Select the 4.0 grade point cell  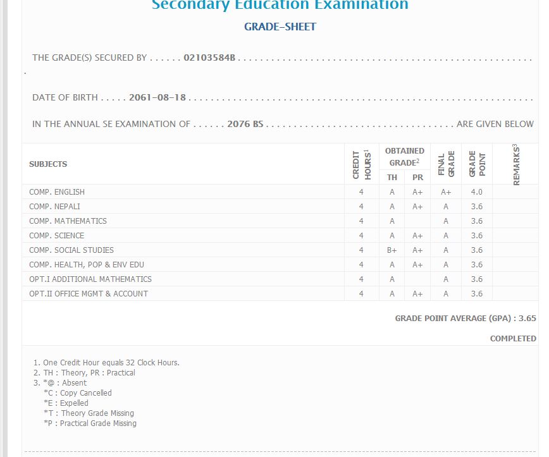(x=476, y=192)
